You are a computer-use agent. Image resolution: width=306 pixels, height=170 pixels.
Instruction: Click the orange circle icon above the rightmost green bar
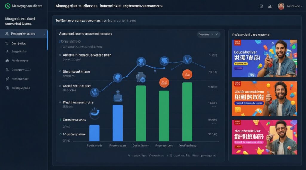point(187,74)
